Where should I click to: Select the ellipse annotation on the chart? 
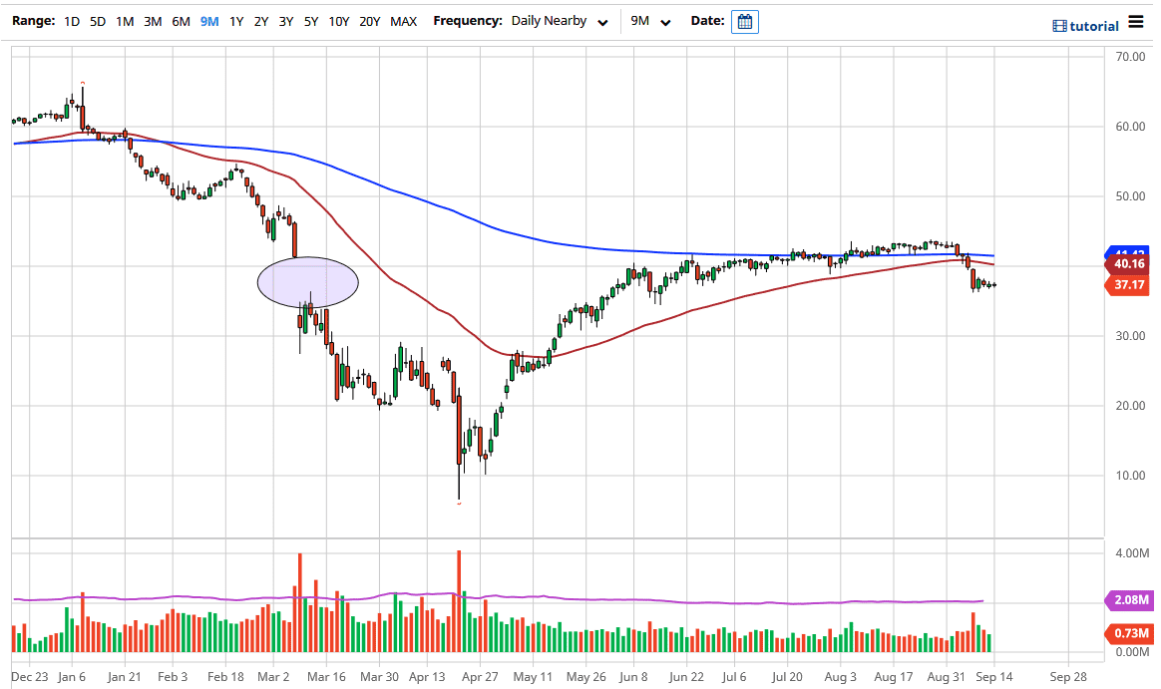click(307, 282)
